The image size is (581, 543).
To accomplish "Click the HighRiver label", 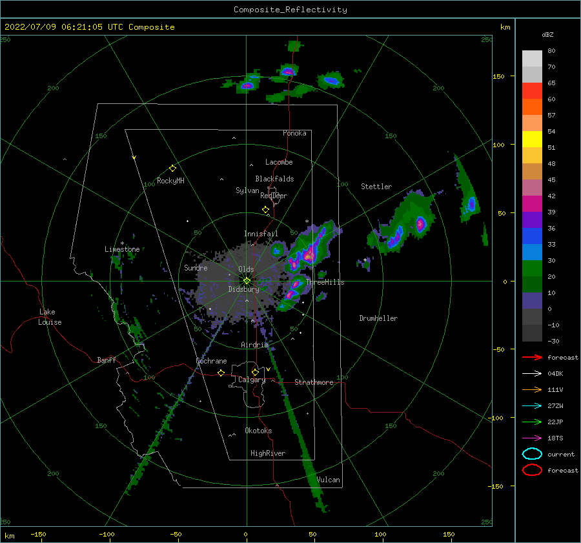I will [268, 453].
